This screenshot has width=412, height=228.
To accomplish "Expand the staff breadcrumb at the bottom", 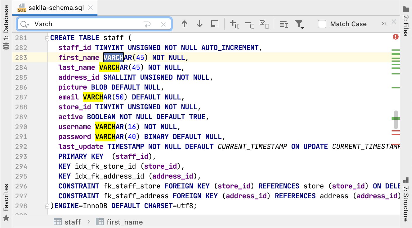I will click(x=72, y=222).
